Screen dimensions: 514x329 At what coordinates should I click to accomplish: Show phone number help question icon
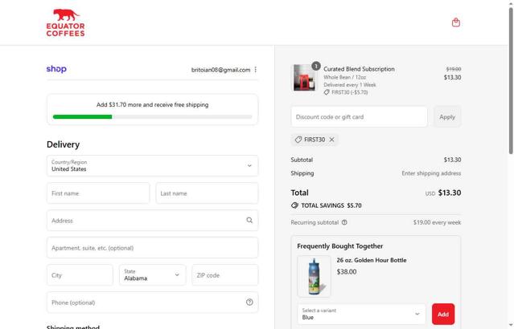(249, 303)
